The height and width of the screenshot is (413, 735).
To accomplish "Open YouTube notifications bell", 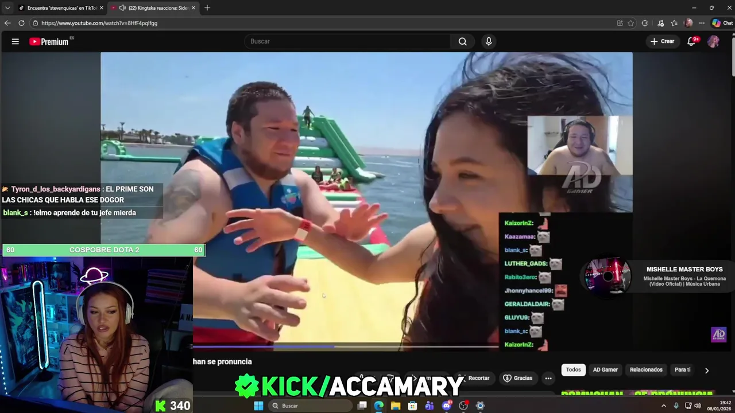I will coord(692,41).
